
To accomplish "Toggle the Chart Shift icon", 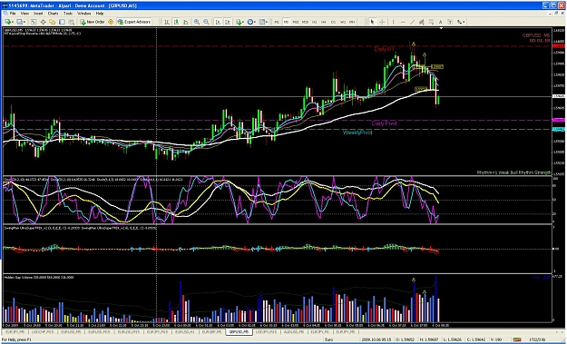I will pos(228,22).
